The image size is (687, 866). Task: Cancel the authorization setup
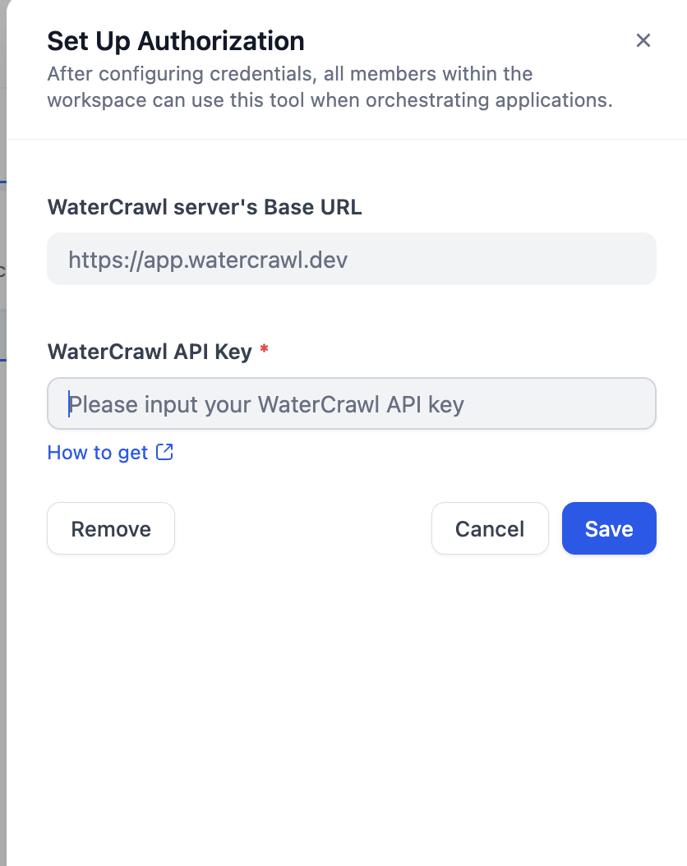coord(490,528)
